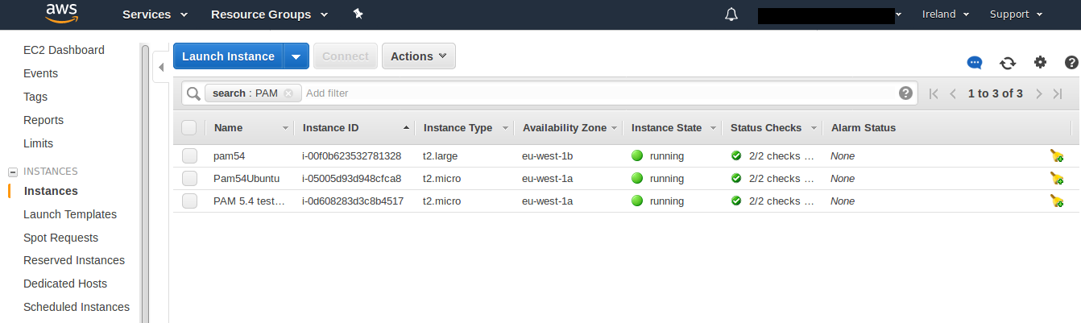Screen dimensions: 1081x323
Task: Open the feedback chat bubble icon
Action: pos(975,63)
